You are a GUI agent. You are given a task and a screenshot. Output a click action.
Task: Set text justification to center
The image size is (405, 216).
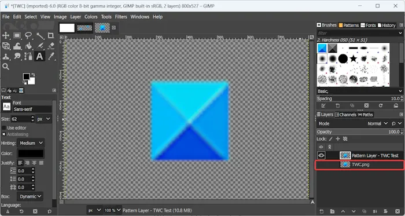tap(34, 163)
